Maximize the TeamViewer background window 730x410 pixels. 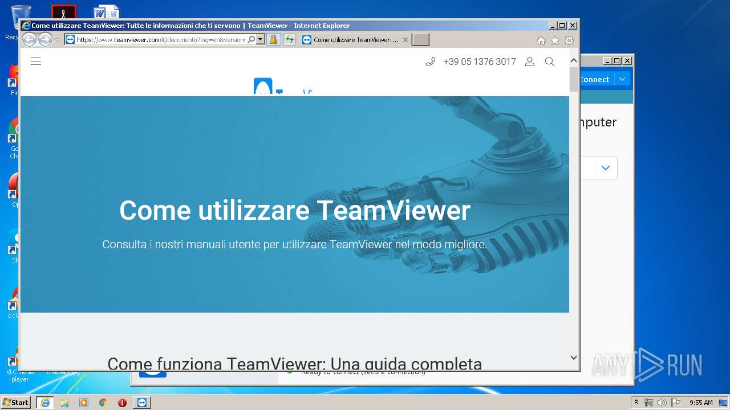point(617,60)
